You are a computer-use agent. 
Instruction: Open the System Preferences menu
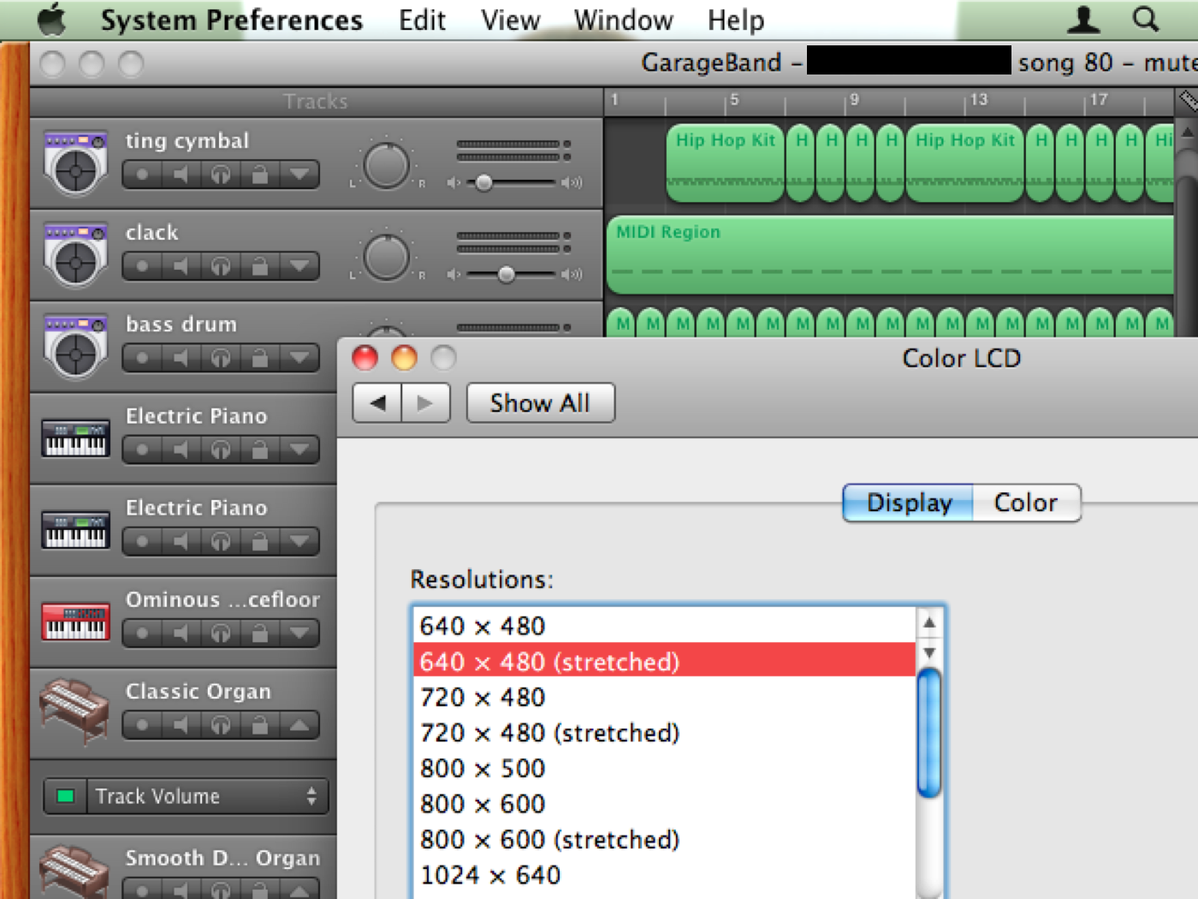[231, 20]
